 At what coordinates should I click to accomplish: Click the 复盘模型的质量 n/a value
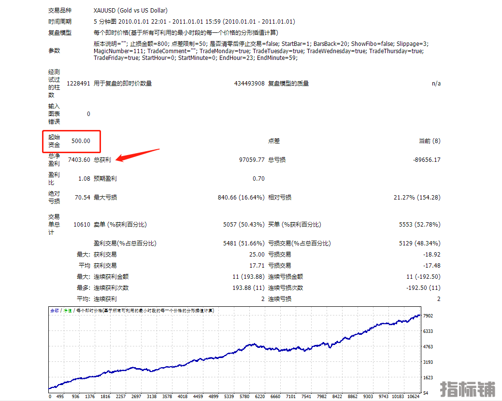coord(436,84)
